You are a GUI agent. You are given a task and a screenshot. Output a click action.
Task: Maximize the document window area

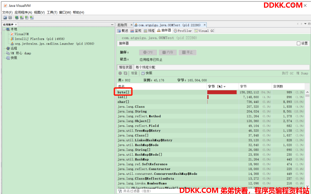[309, 24]
